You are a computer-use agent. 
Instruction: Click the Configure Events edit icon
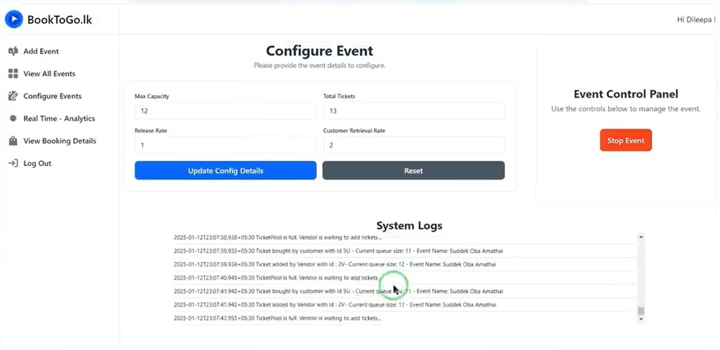pos(13,96)
